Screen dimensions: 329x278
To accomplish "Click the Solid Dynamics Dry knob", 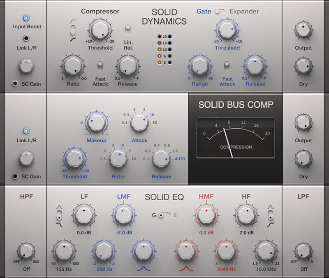I will 304,66.
